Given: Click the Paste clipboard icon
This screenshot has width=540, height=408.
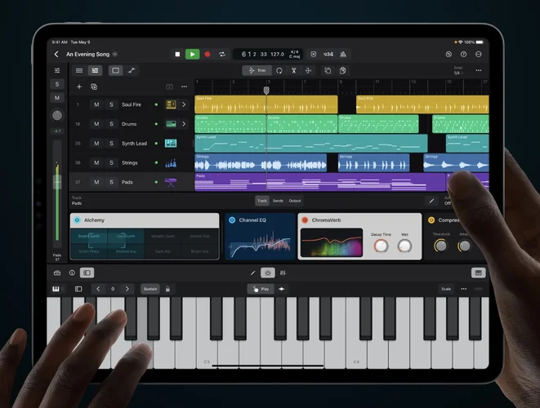Looking at the screenshot, I should [x=342, y=70].
